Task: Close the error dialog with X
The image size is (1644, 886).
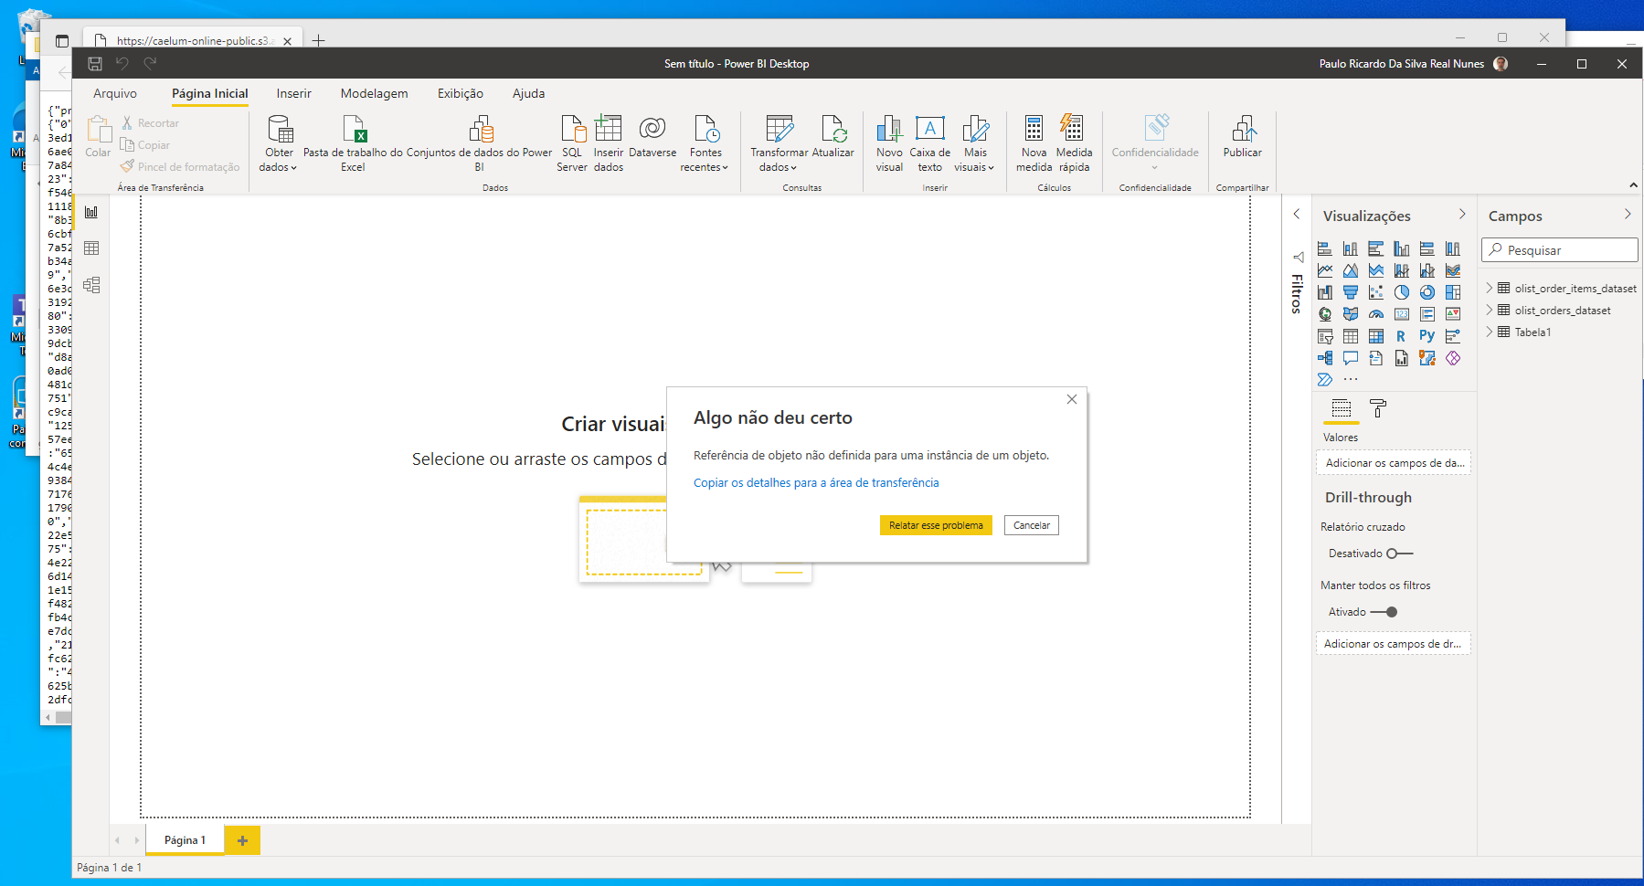Action: (x=1072, y=399)
